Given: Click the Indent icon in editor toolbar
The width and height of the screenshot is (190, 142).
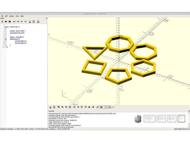Looking at the screenshot, I should (25, 22).
